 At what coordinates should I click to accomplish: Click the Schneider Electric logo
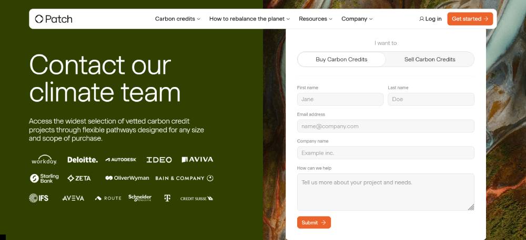140,198
